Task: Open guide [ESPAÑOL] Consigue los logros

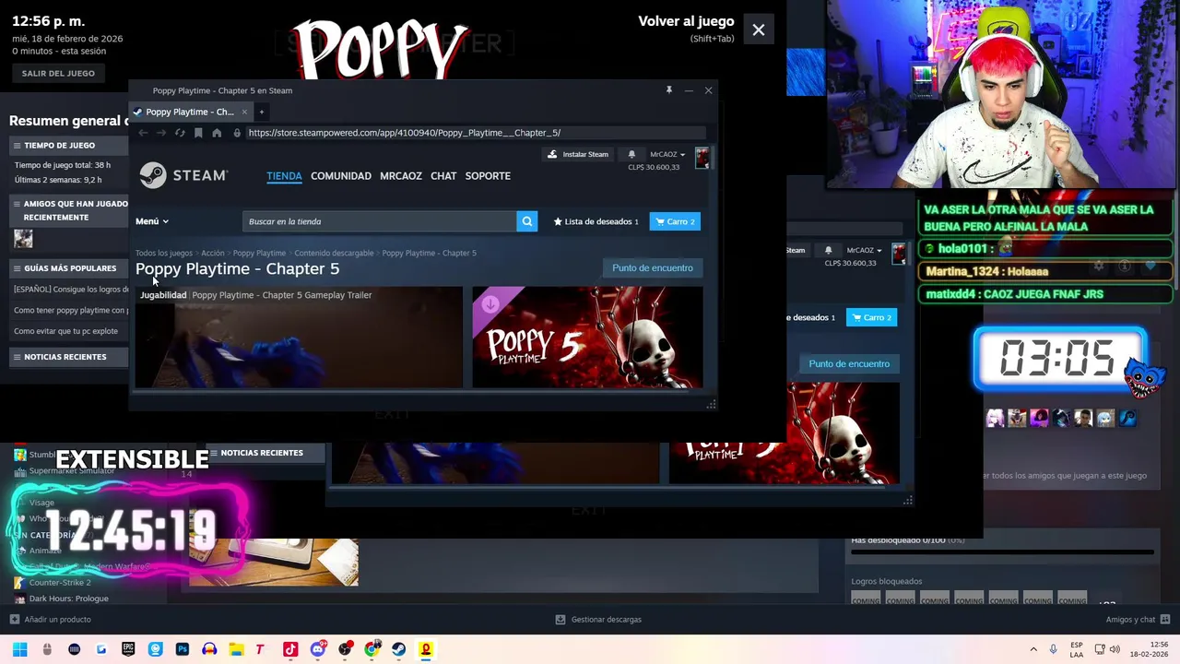Action: tap(71, 290)
